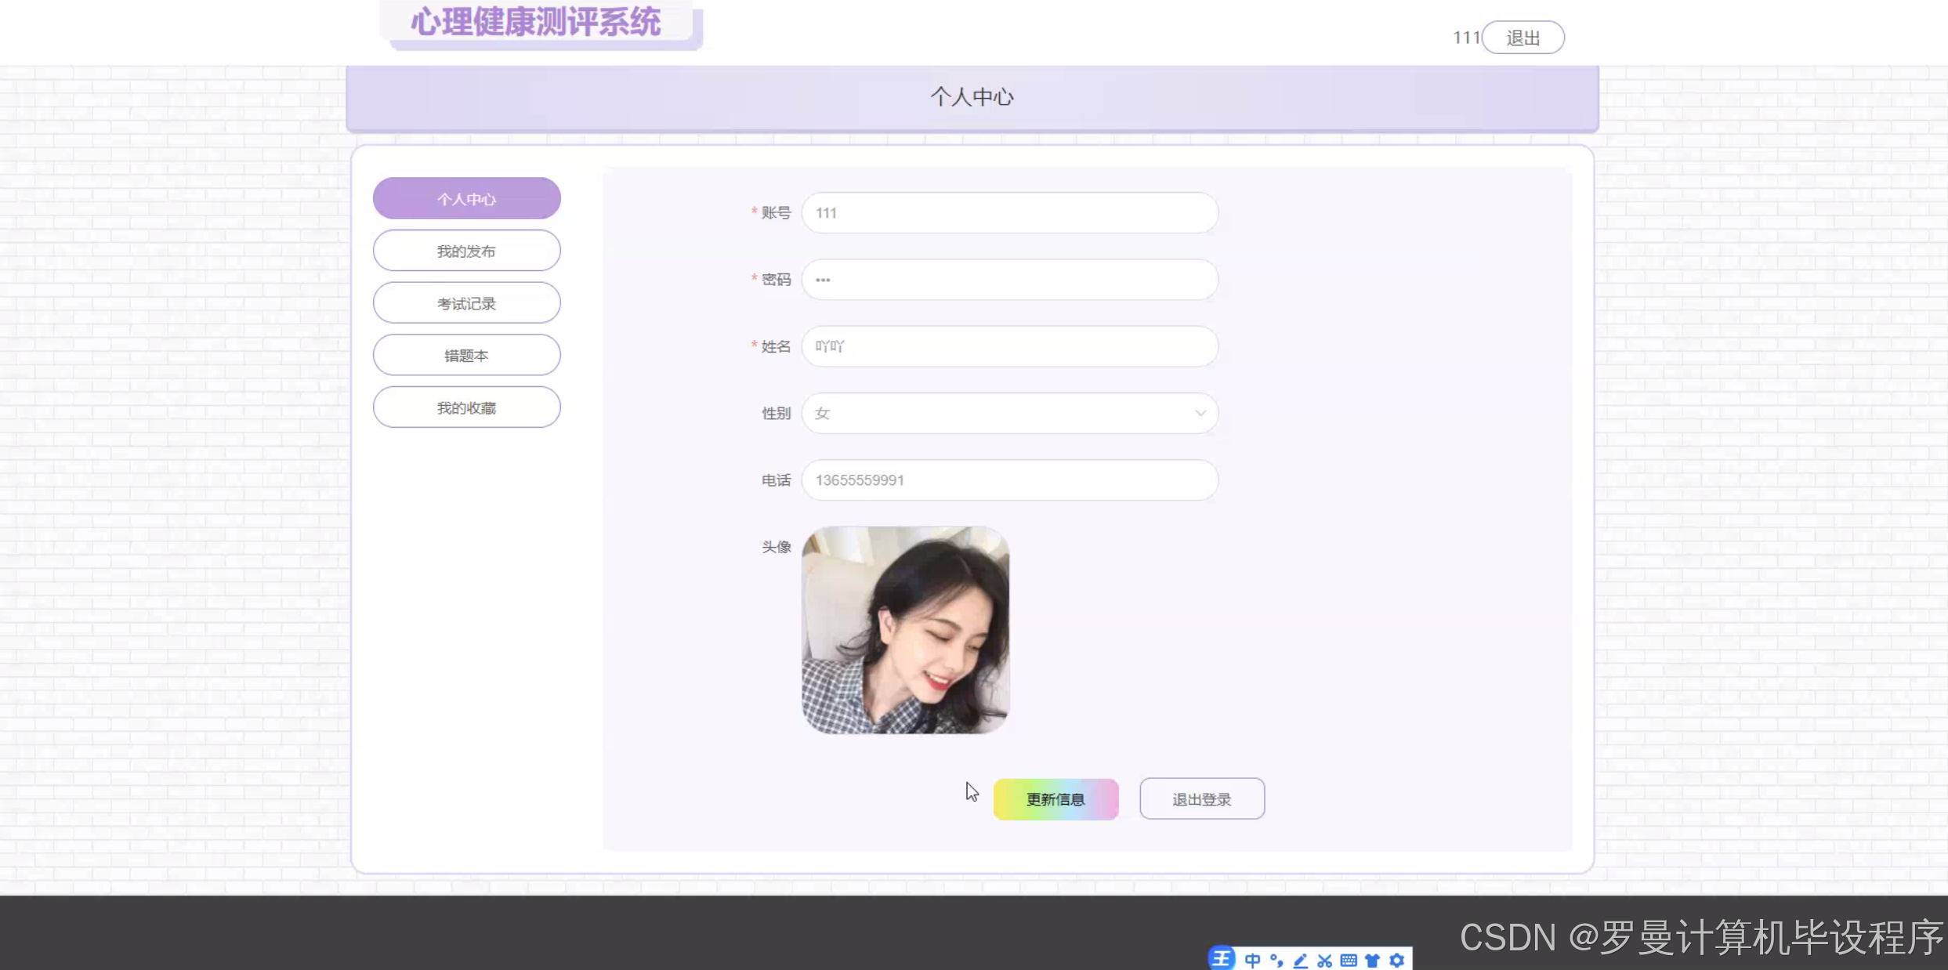Expand the 性别 dropdown arrow

(x=1200, y=413)
